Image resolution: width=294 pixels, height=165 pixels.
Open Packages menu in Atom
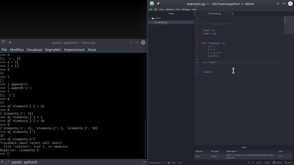coord(186,9)
